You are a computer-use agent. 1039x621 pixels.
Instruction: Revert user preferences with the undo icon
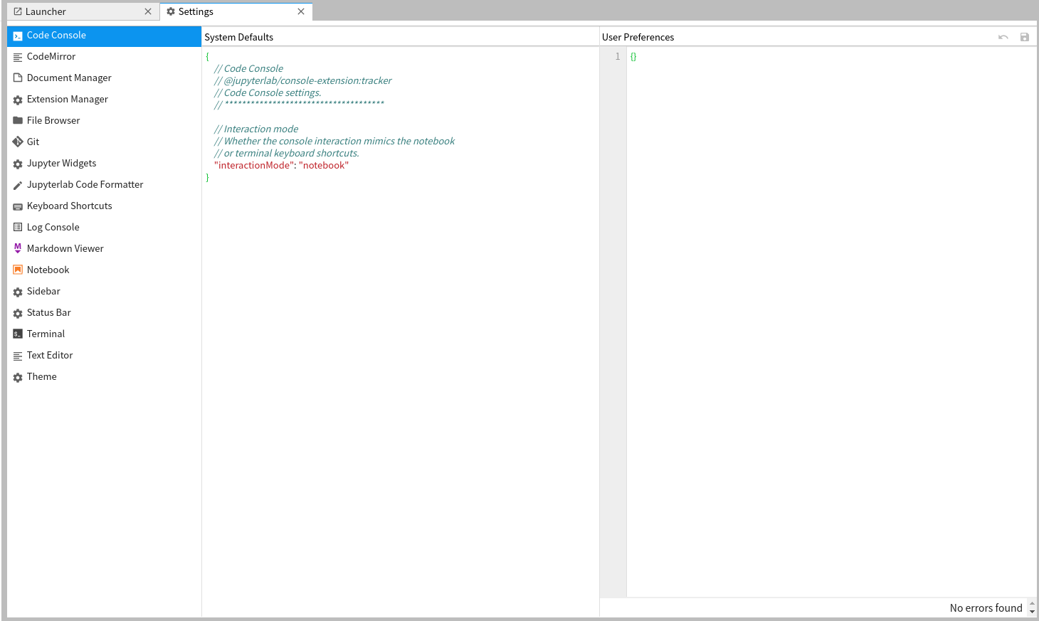pyautogui.click(x=1003, y=37)
